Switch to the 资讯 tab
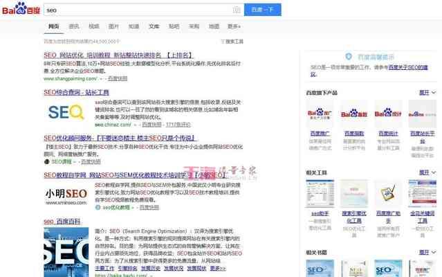The height and width of the screenshot is (277, 442). click(x=74, y=26)
